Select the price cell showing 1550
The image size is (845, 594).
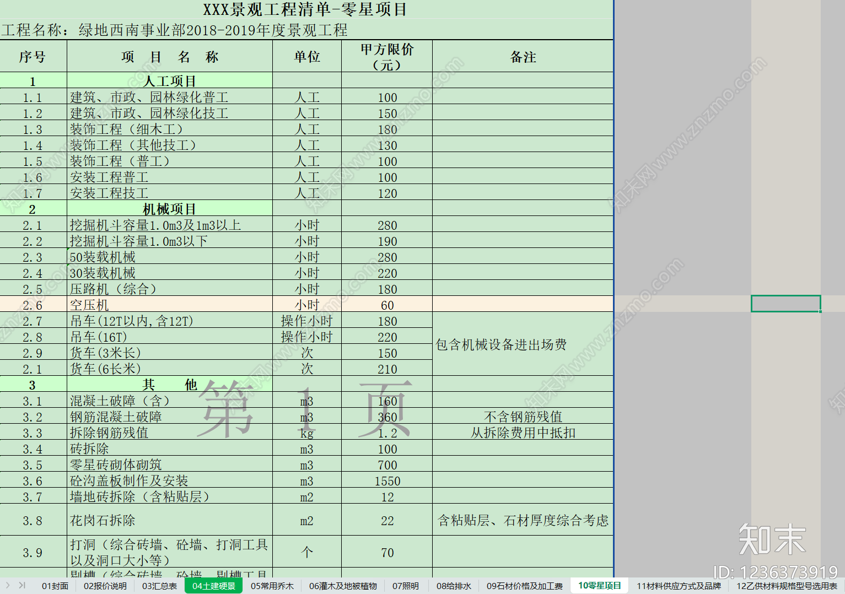tap(387, 480)
